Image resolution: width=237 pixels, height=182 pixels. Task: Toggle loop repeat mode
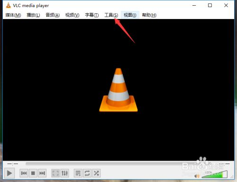coord(87,173)
